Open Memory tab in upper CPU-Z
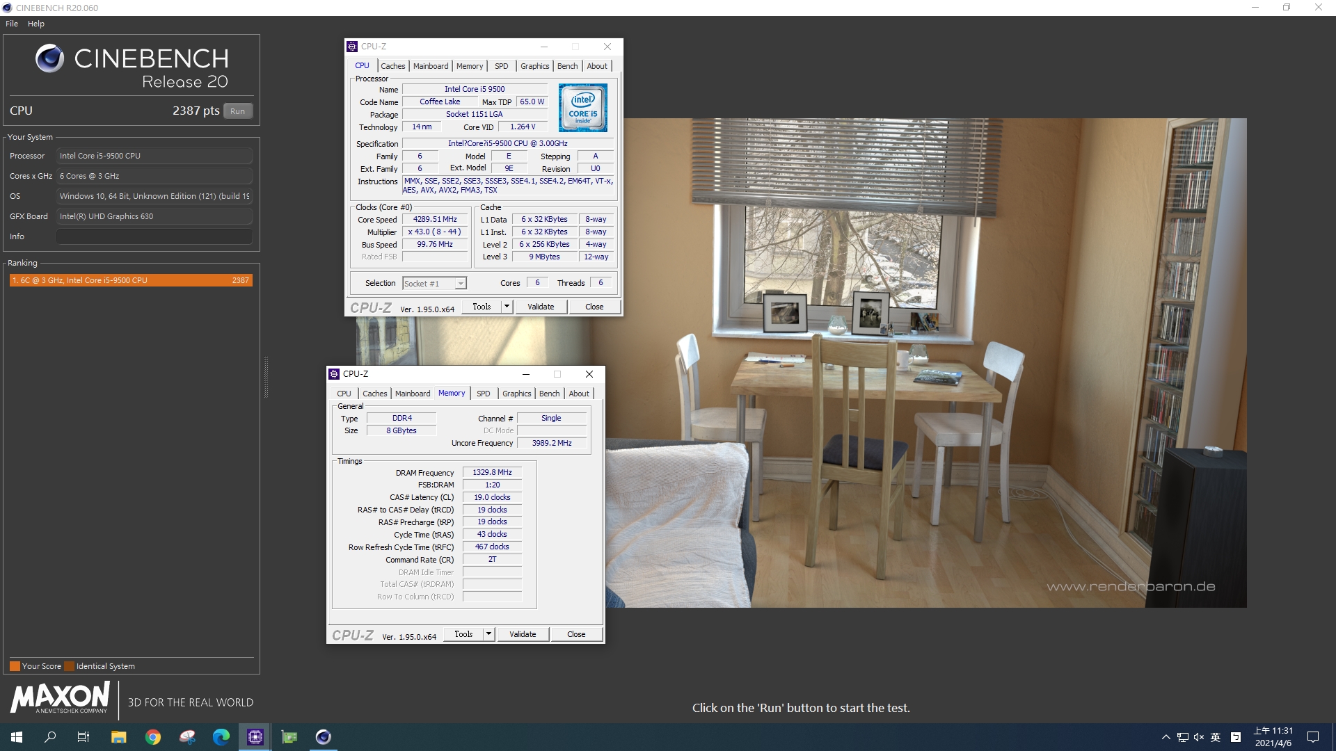1336x751 pixels. pos(470,66)
